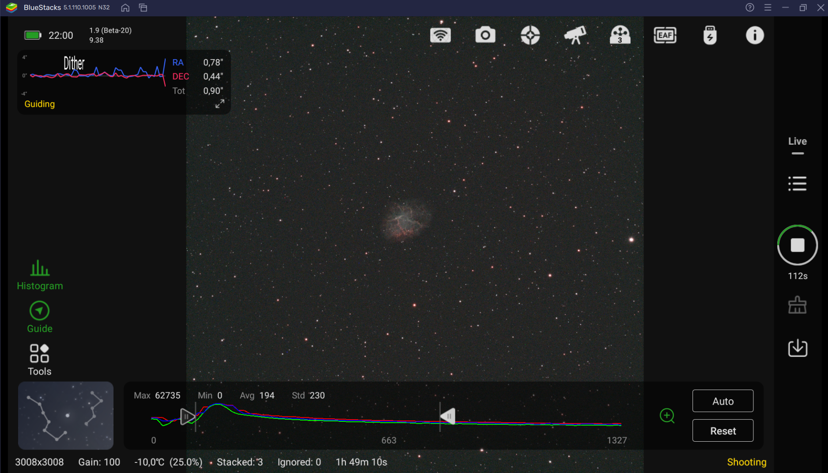Open the main camera settings icon
This screenshot has height=473, width=828.
[x=485, y=35]
